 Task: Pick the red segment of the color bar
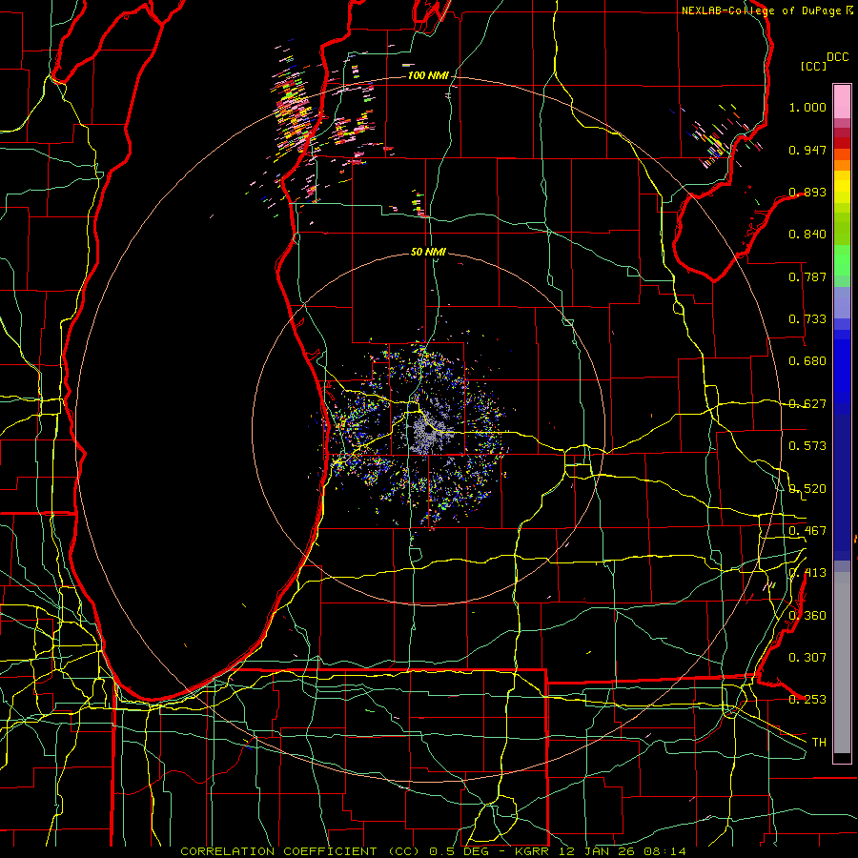point(842,143)
